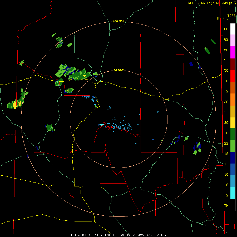Pick the gold legend swatch
The width and height of the screenshot is (237, 237).
click(x=233, y=111)
